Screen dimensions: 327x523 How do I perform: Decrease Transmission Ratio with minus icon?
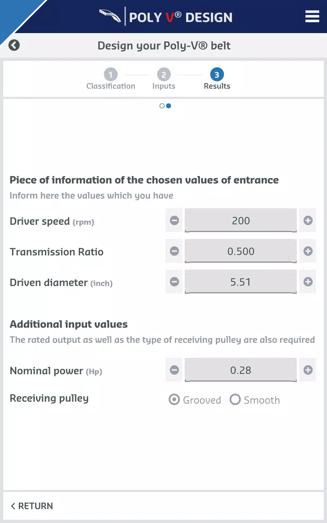tap(174, 251)
